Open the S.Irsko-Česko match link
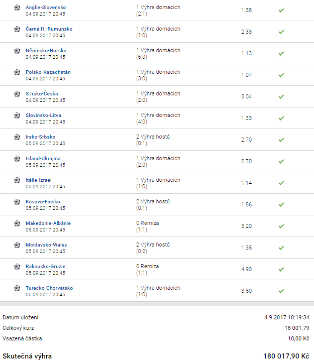 pyautogui.click(x=42, y=94)
